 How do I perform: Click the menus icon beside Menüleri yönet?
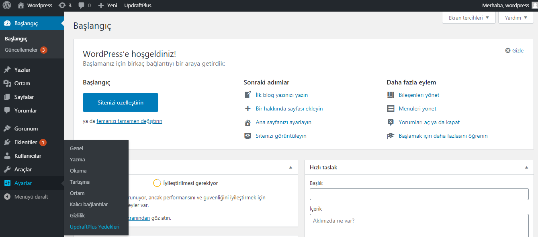click(x=391, y=108)
